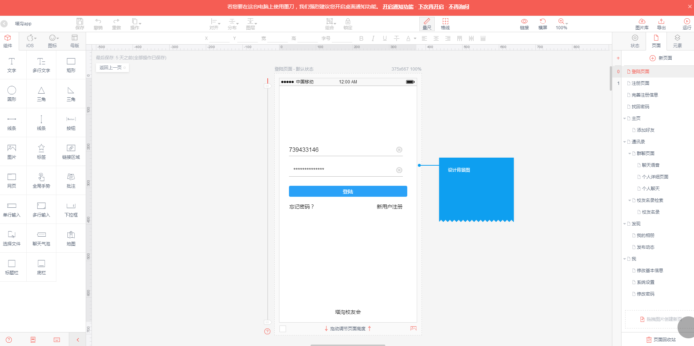This screenshot has width=694, height=346.
Task: Switch to the 状态 states tab
Action: (x=635, y=41)
